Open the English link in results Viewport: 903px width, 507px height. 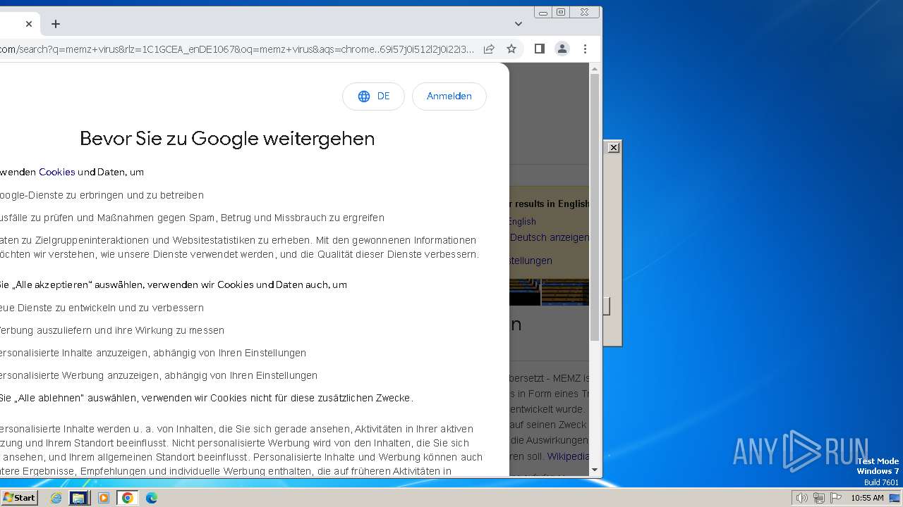pos(522,221)
